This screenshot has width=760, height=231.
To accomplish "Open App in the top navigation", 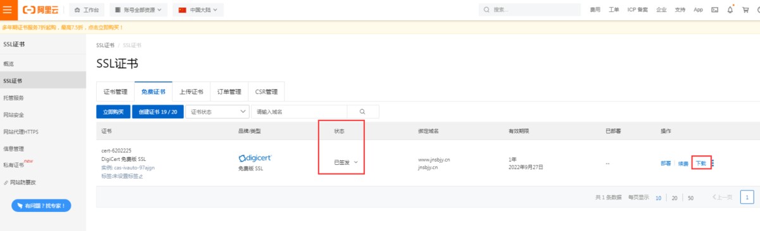I will click(x=698, y=10).
